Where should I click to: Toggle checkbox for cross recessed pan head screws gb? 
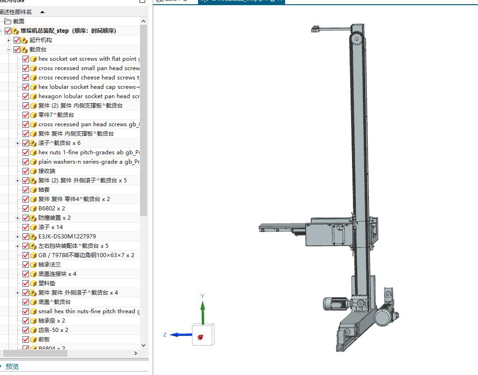click(x=26, y=124)
